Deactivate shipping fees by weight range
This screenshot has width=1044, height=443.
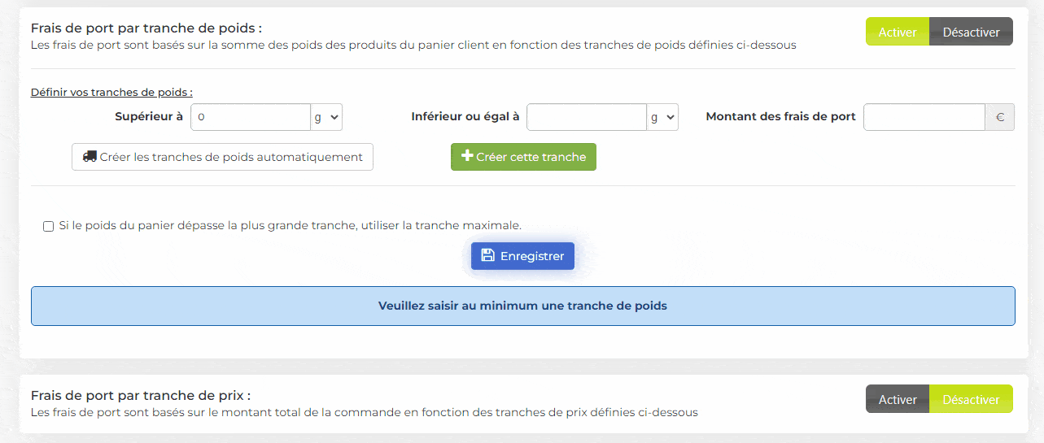click(971, 33)
